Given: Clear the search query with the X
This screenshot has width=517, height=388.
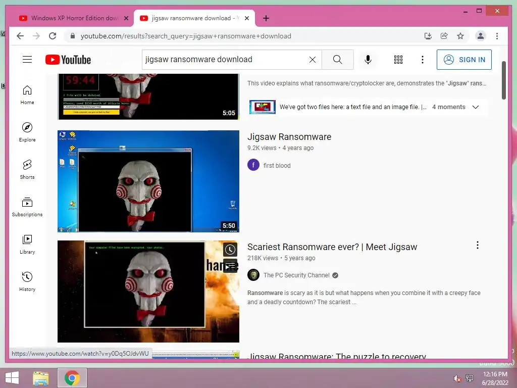Looking at the screenshot, I should click(x=312, y=60).
